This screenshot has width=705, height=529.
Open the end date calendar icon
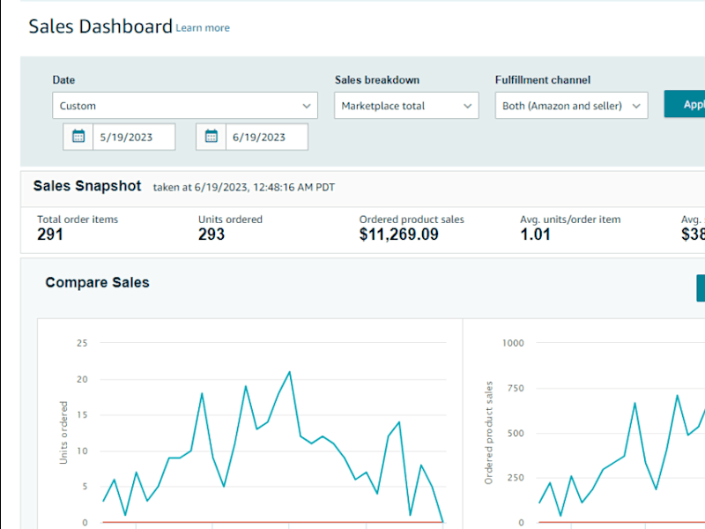(x=211, y=137)
